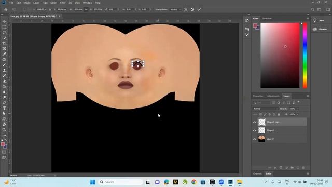Screen dimensions: 332x187
Task: Create a new group with folder icon
Action: click(x=292, y=168)
